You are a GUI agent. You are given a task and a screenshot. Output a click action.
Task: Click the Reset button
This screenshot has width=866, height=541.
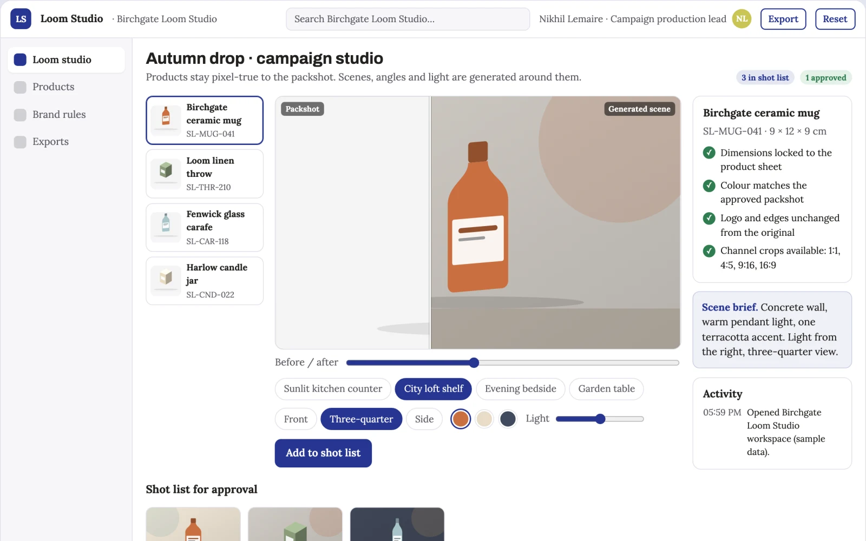pos(835,19)
